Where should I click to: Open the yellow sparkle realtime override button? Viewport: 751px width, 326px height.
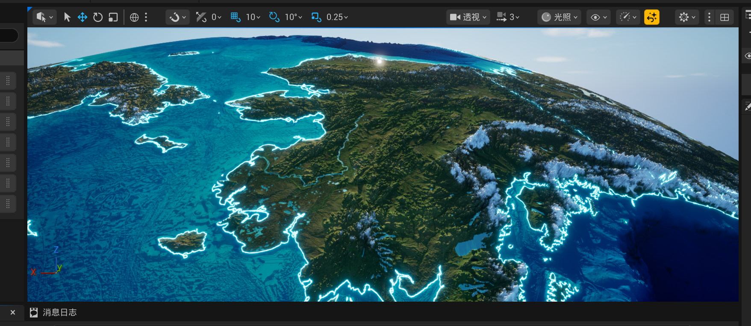coord(651,17)
